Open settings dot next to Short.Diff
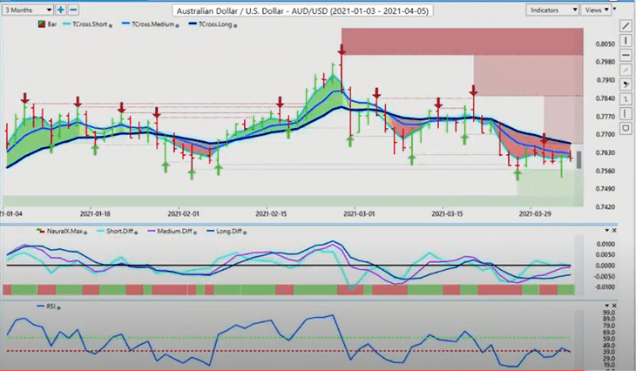The width and height of the screenshot is (636, 371). tap(136, 233)
